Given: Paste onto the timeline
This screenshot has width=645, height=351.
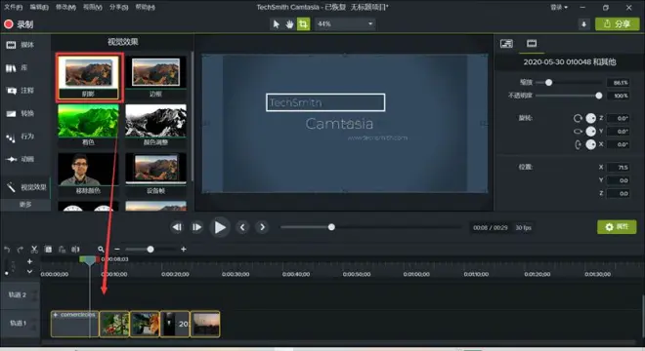Looking at the screenshot, I should [x=62, y=250].
